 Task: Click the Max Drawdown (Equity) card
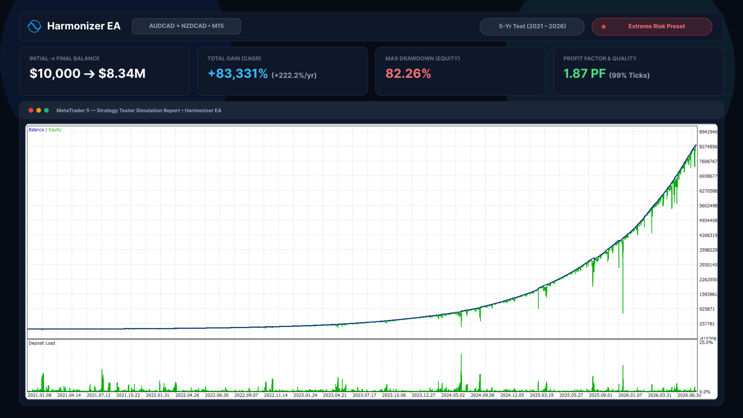(461, 71)
